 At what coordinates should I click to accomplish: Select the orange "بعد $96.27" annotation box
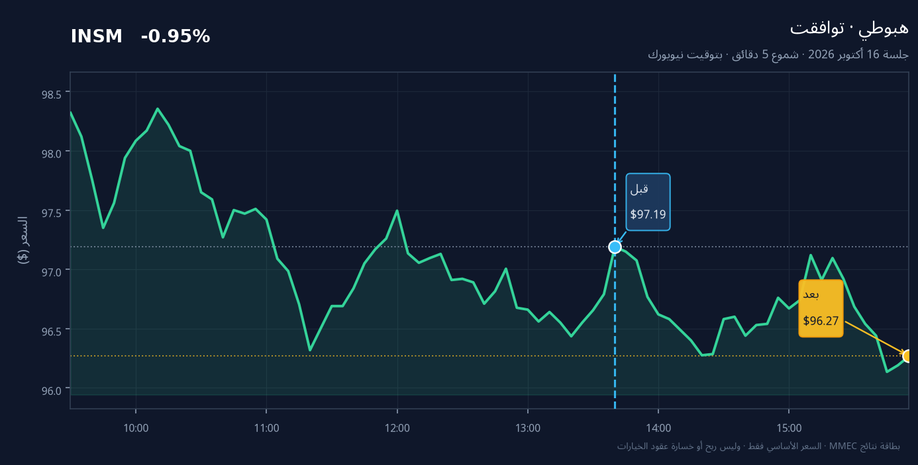[821, 308]
